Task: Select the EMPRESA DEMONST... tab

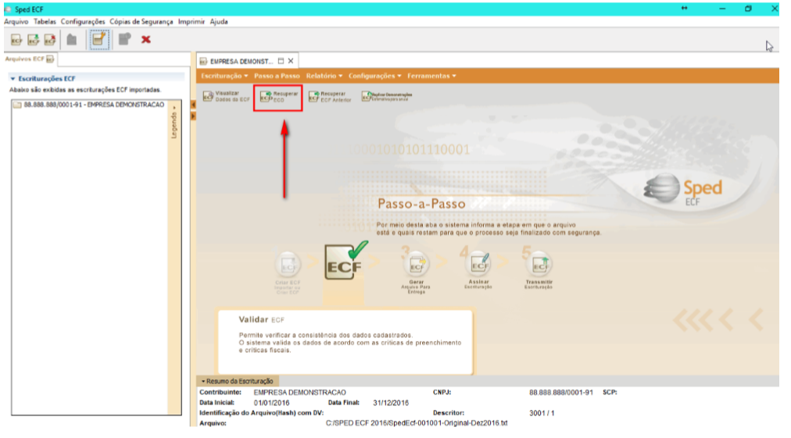Action: (x=242, y=61)
